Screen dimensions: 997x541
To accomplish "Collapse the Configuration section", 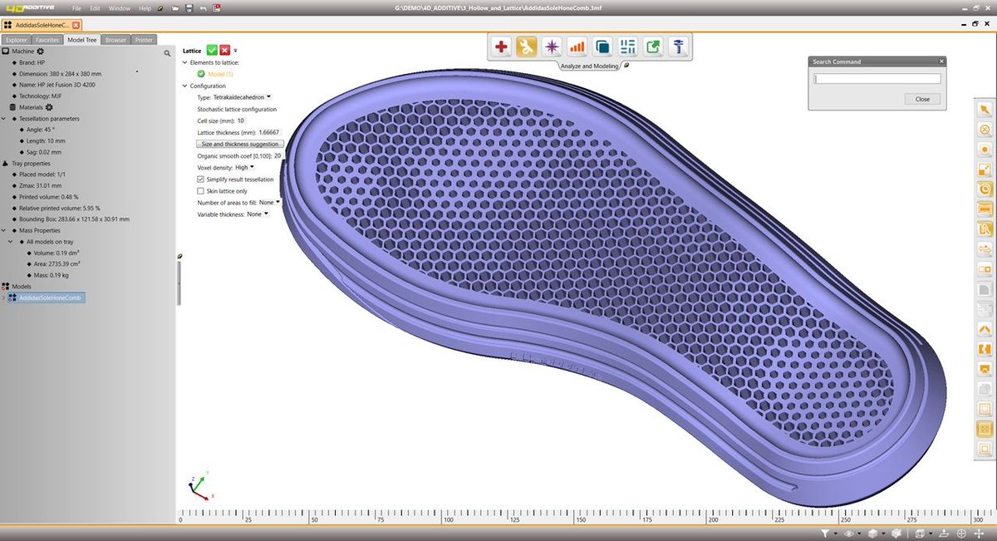I will coord(184,86).
